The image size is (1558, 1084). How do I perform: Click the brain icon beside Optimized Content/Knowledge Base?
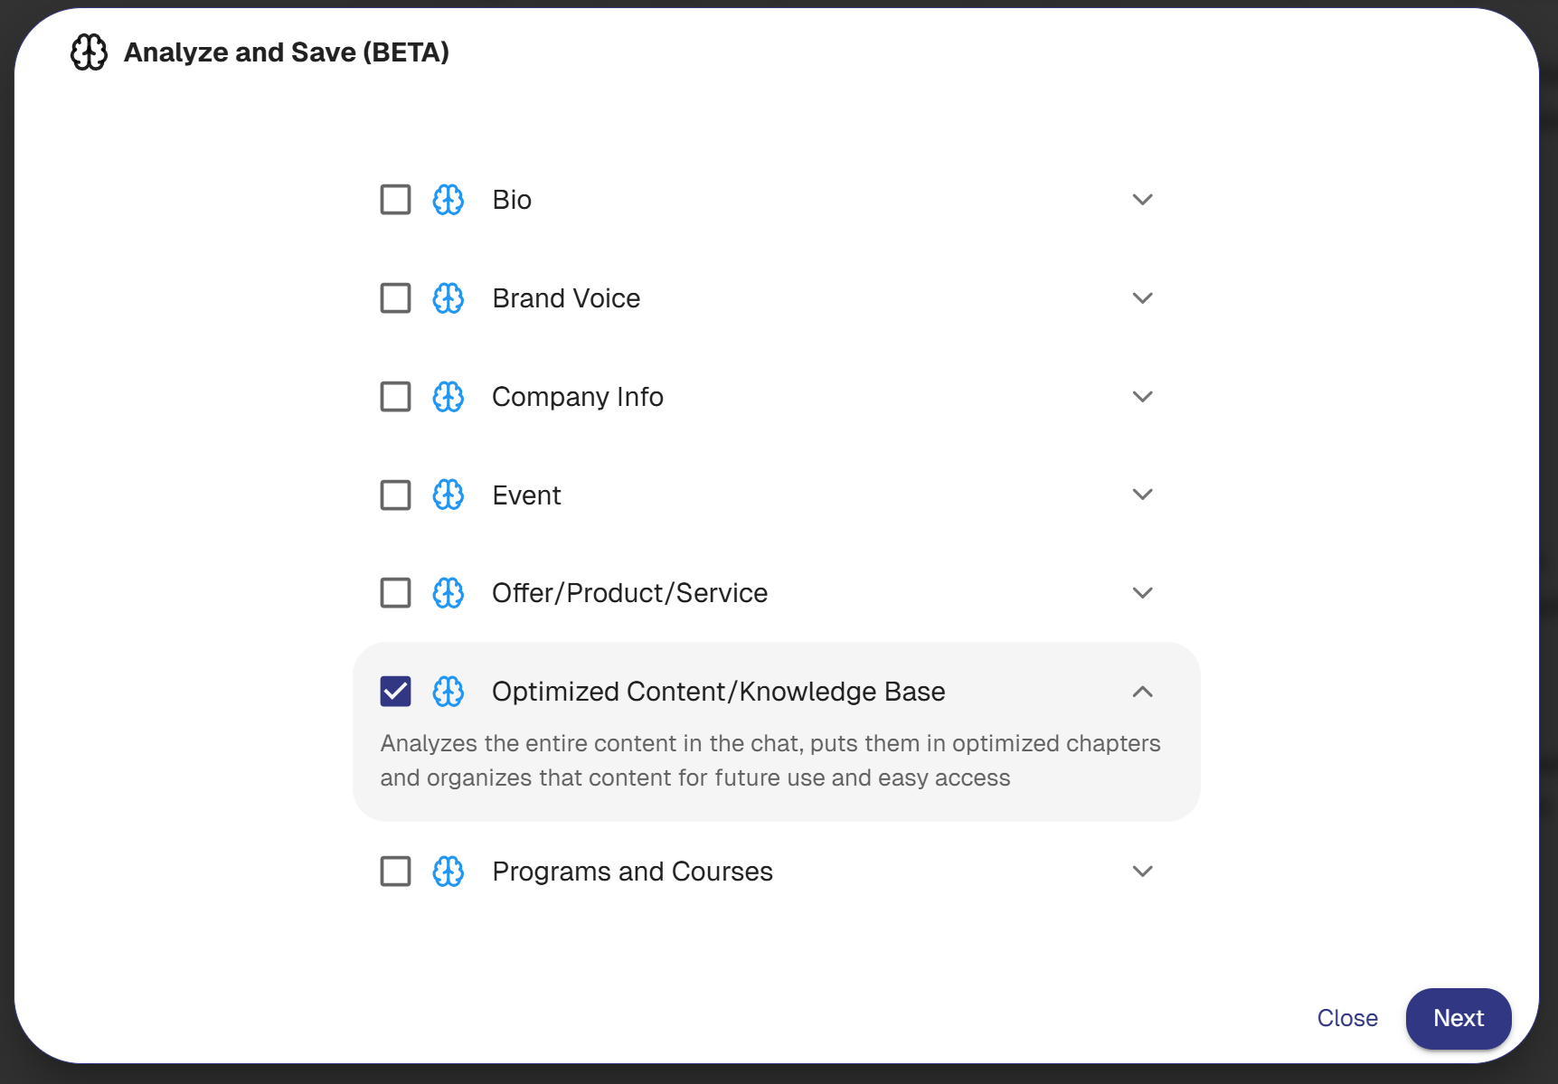[x=449, y=692]
